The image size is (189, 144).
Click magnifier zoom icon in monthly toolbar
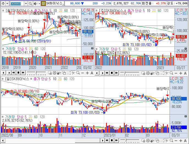pyautogui.click(x=78, y=73)
